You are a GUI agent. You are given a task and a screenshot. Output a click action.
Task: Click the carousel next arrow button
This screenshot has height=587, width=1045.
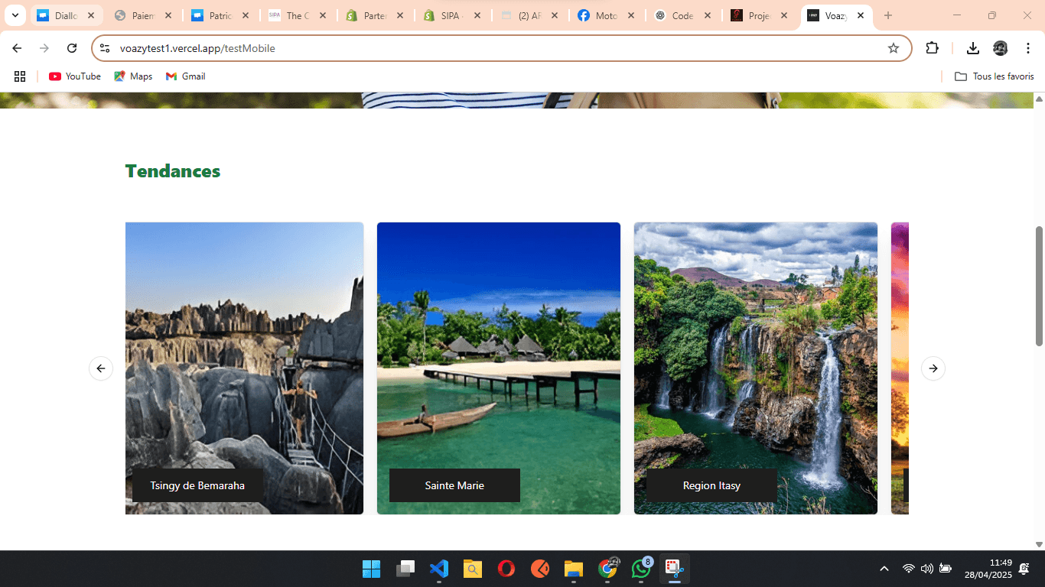933,368
